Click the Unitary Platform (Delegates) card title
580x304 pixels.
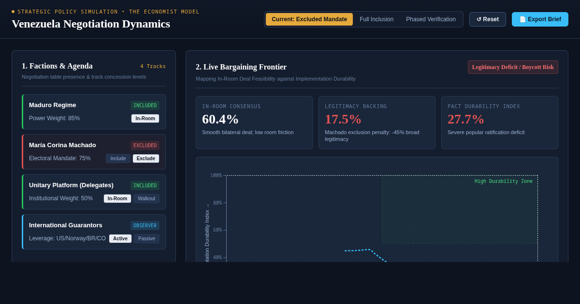(x=71, y=185)
